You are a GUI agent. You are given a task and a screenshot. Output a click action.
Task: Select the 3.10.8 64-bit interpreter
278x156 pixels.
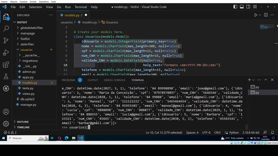click(251, 133)
